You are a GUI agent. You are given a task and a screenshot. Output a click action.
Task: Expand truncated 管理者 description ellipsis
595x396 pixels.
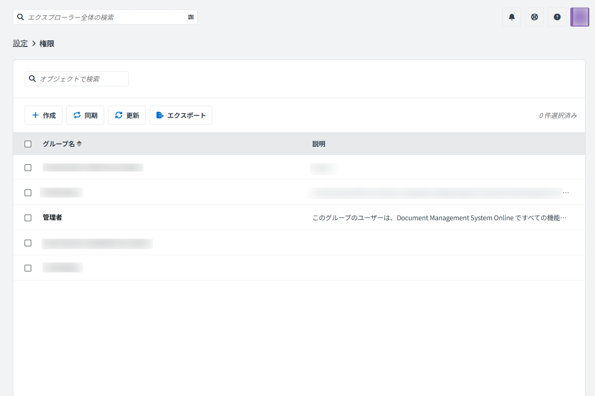(x=563, y=218)
